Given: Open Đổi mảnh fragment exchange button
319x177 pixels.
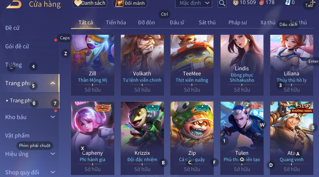Looking at the screenshot, I should pyautogui.click(x=130, y=3).
